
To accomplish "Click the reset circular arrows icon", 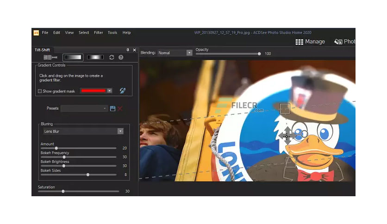I will [x=112, y=57].
